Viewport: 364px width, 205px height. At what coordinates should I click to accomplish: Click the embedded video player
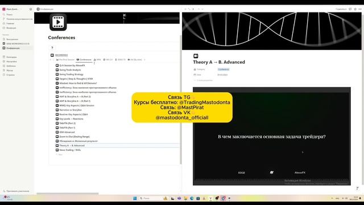pos(272,136)
